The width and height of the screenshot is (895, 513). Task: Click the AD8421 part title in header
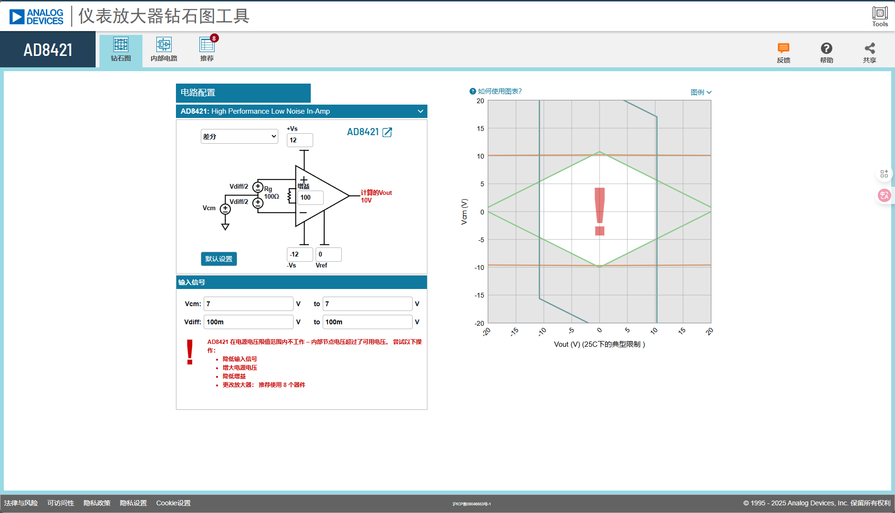click(x=48, y=50)
